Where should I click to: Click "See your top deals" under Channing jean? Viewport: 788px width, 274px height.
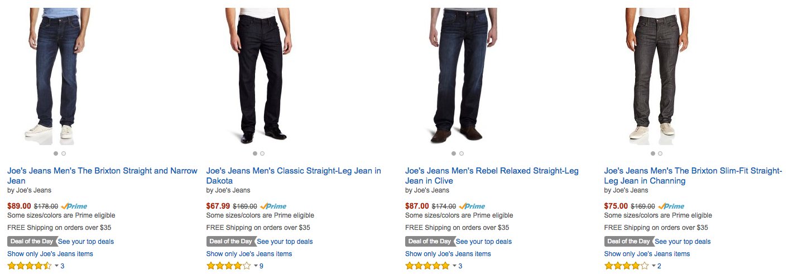[x=683, y=242]
